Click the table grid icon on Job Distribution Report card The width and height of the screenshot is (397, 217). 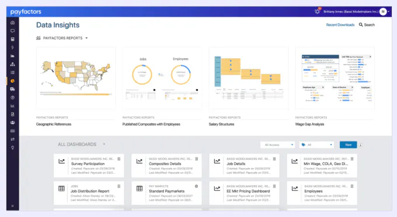(x=61, y=188)
